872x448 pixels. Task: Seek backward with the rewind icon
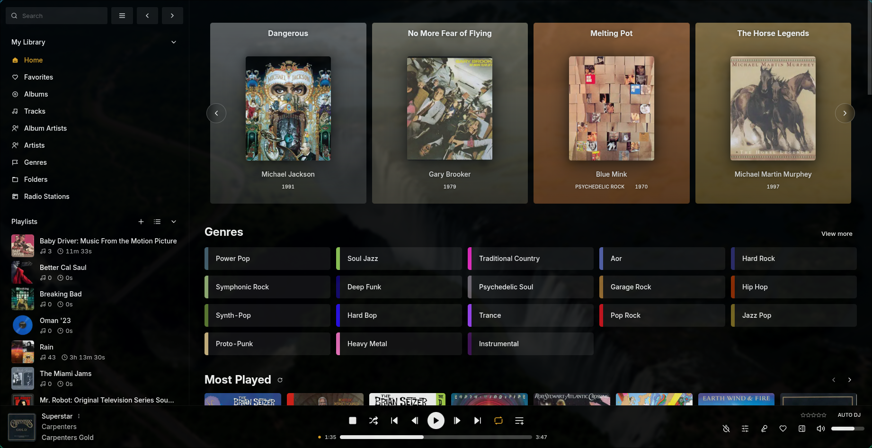click(x=415, y=421)
